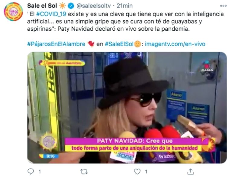232x177 pixels.
Task: Share the tweet via the upload icon
Action: (190, 172)
